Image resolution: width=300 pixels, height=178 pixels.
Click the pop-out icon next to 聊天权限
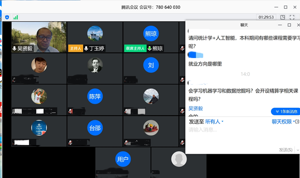297,122
